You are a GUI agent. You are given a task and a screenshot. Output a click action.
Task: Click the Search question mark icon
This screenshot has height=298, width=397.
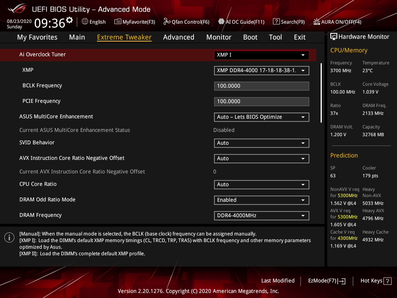(x=276, y=22)
